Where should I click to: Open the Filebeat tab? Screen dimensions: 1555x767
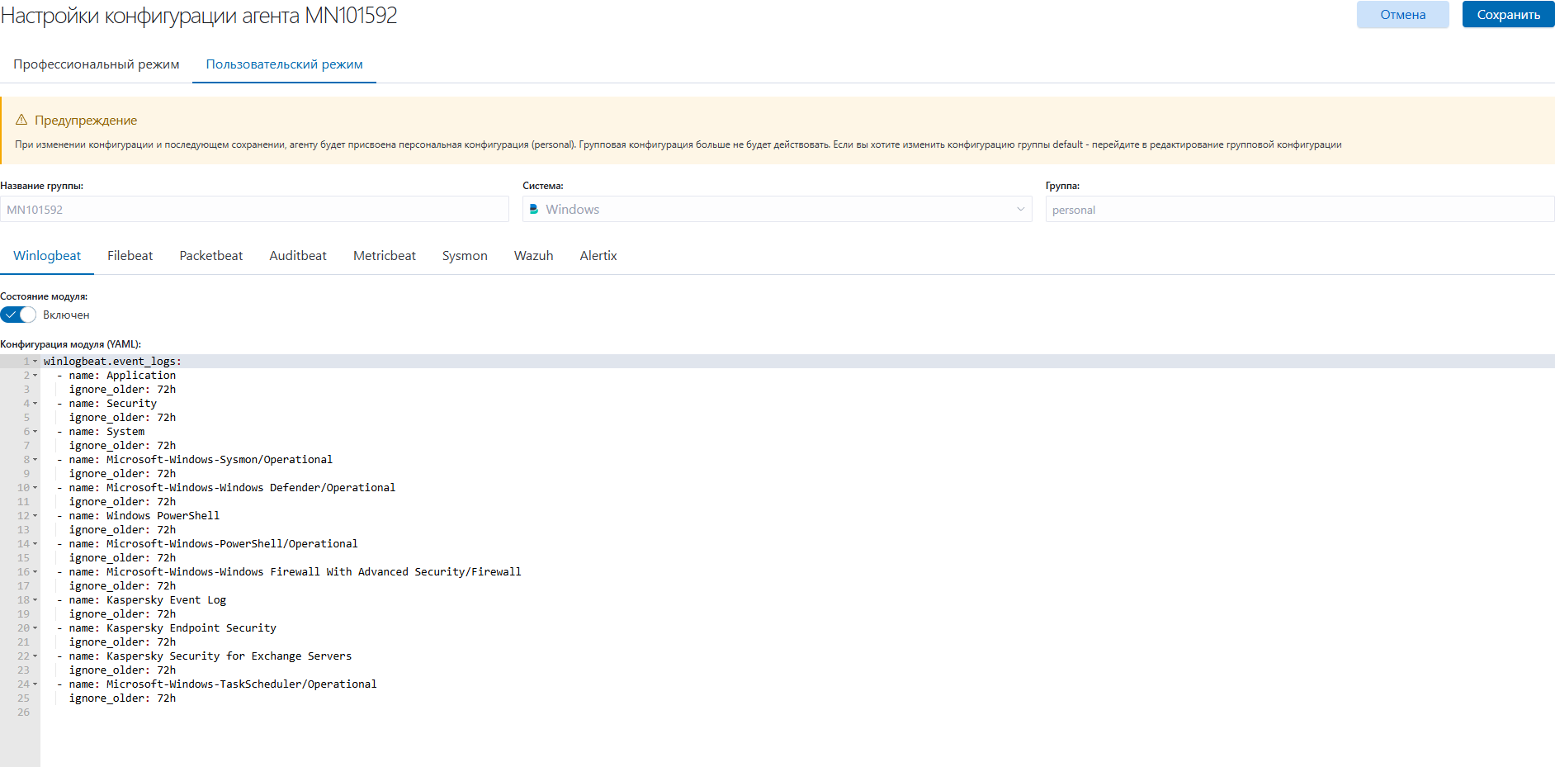130,256
